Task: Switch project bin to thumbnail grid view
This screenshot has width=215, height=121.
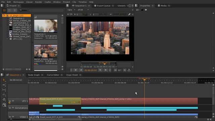Action: point(4,10)
